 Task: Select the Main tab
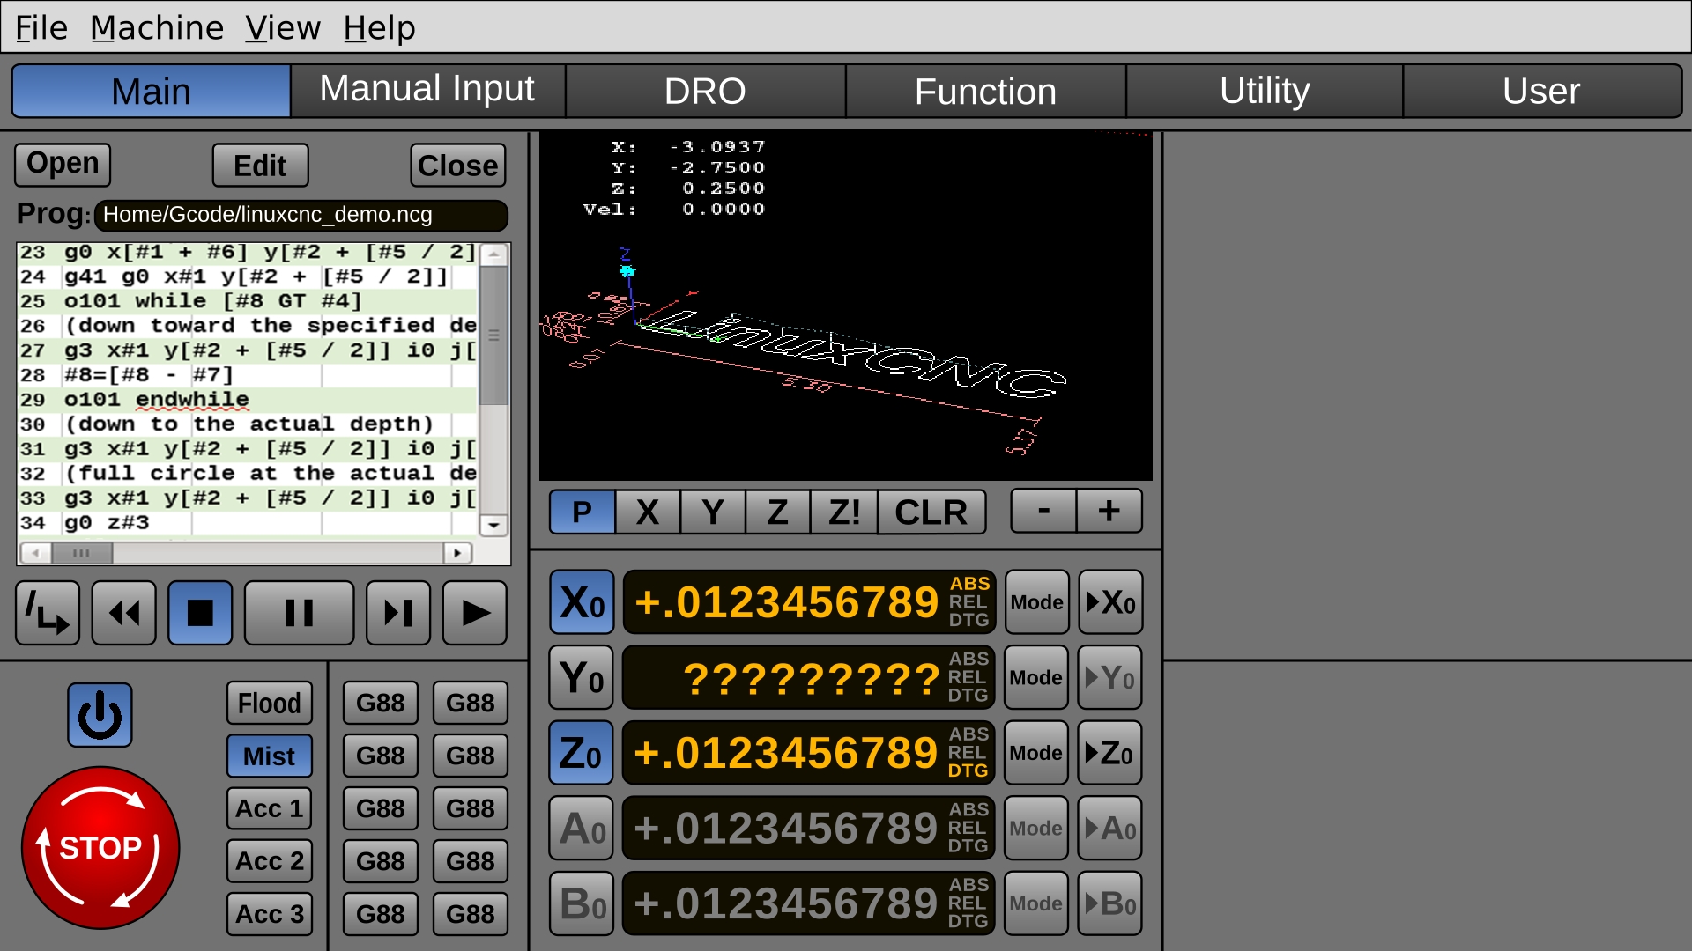(151, 90)
